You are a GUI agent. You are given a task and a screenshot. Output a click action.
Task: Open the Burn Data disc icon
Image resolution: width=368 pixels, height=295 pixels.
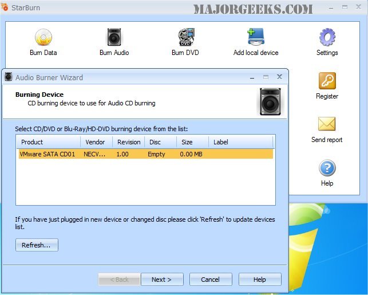pyautogui.click(x=43, y=37)
